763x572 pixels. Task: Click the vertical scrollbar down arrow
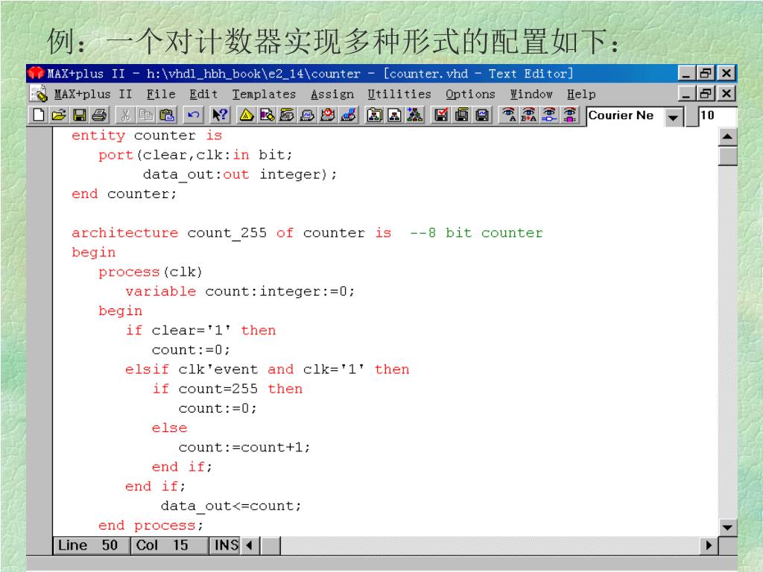[x=727, y=528]
